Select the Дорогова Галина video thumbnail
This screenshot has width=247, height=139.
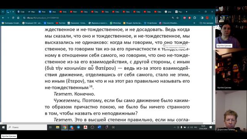(x=231, y=111)
